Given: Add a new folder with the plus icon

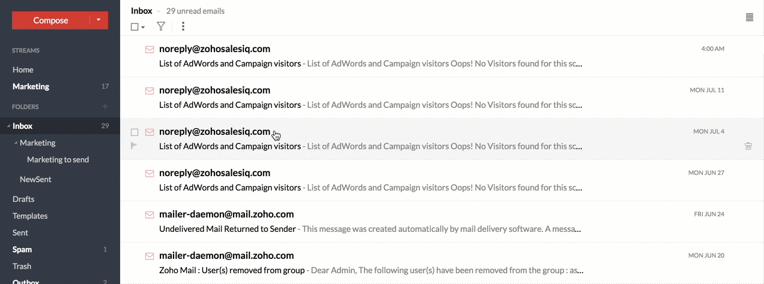Looking at the screenshot, I should pyautogui.click(x=105, y=107).
